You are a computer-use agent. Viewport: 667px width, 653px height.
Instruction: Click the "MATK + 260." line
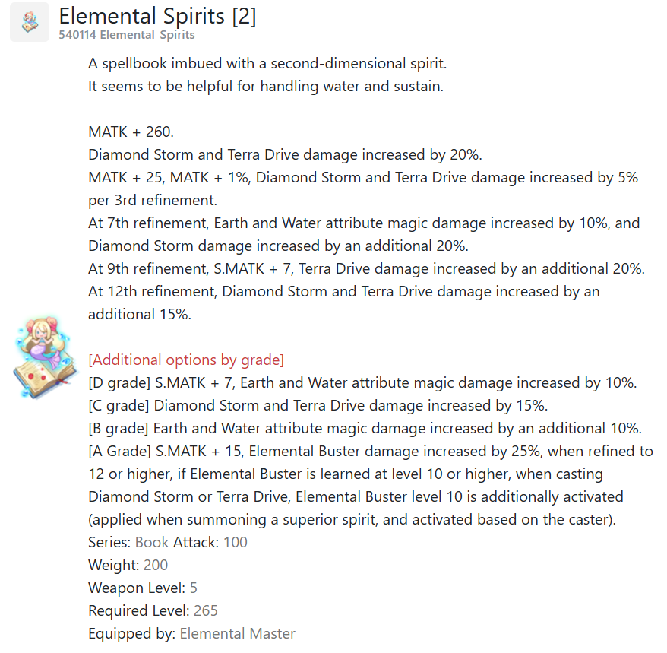click(x=131, y=132)
